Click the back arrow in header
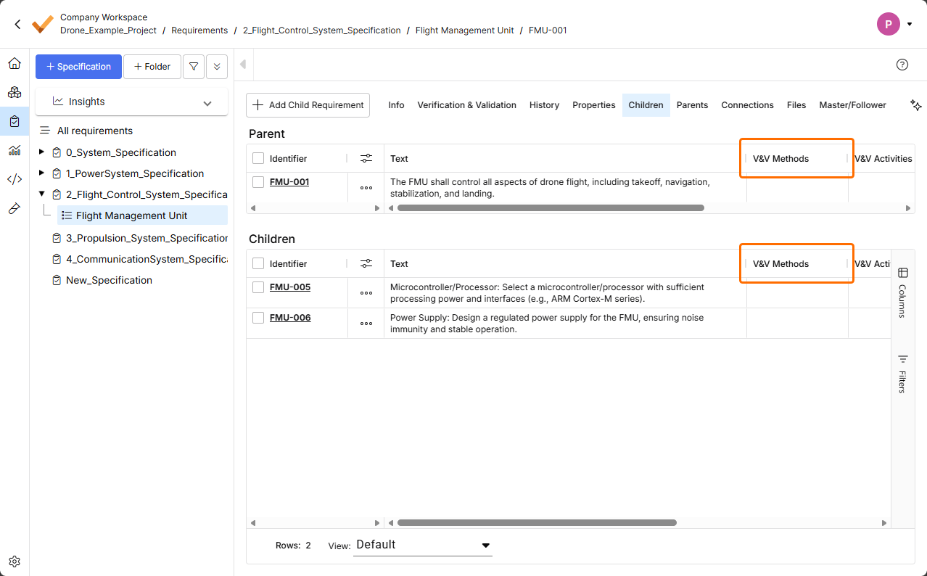This screenshot has width=927, height=576. click(17, 24)
